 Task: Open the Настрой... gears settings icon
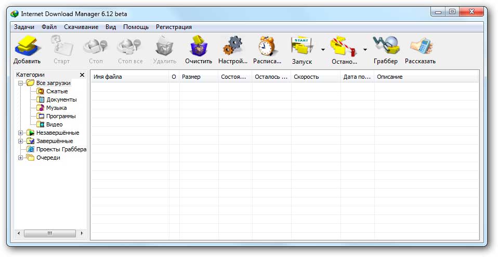(233, 46)
